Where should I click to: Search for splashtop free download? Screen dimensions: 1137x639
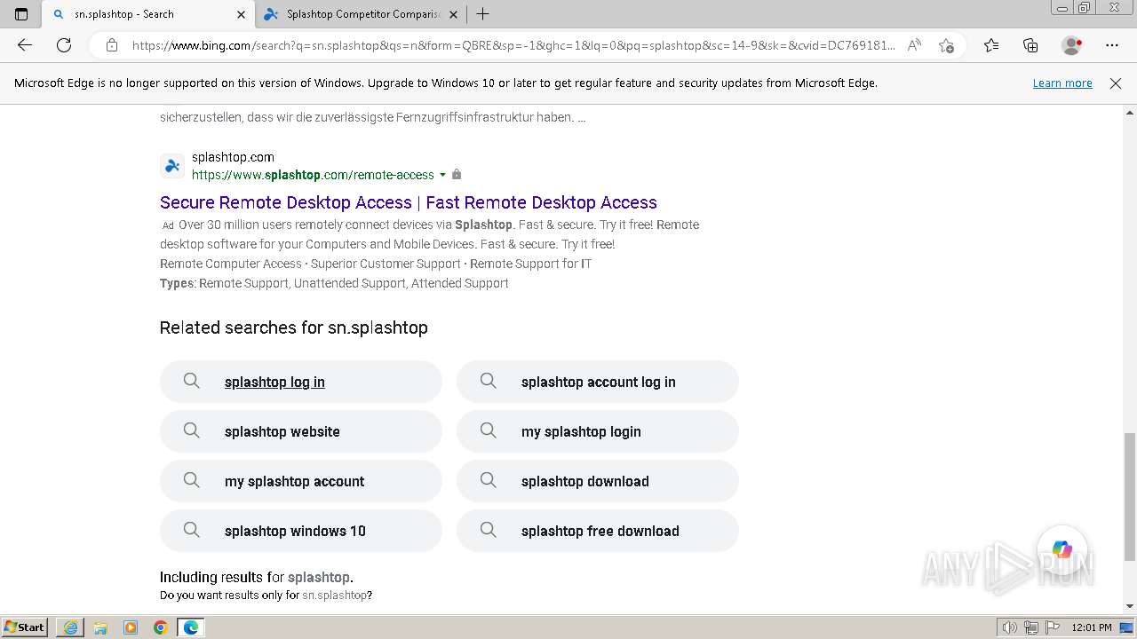pos(598,531)
